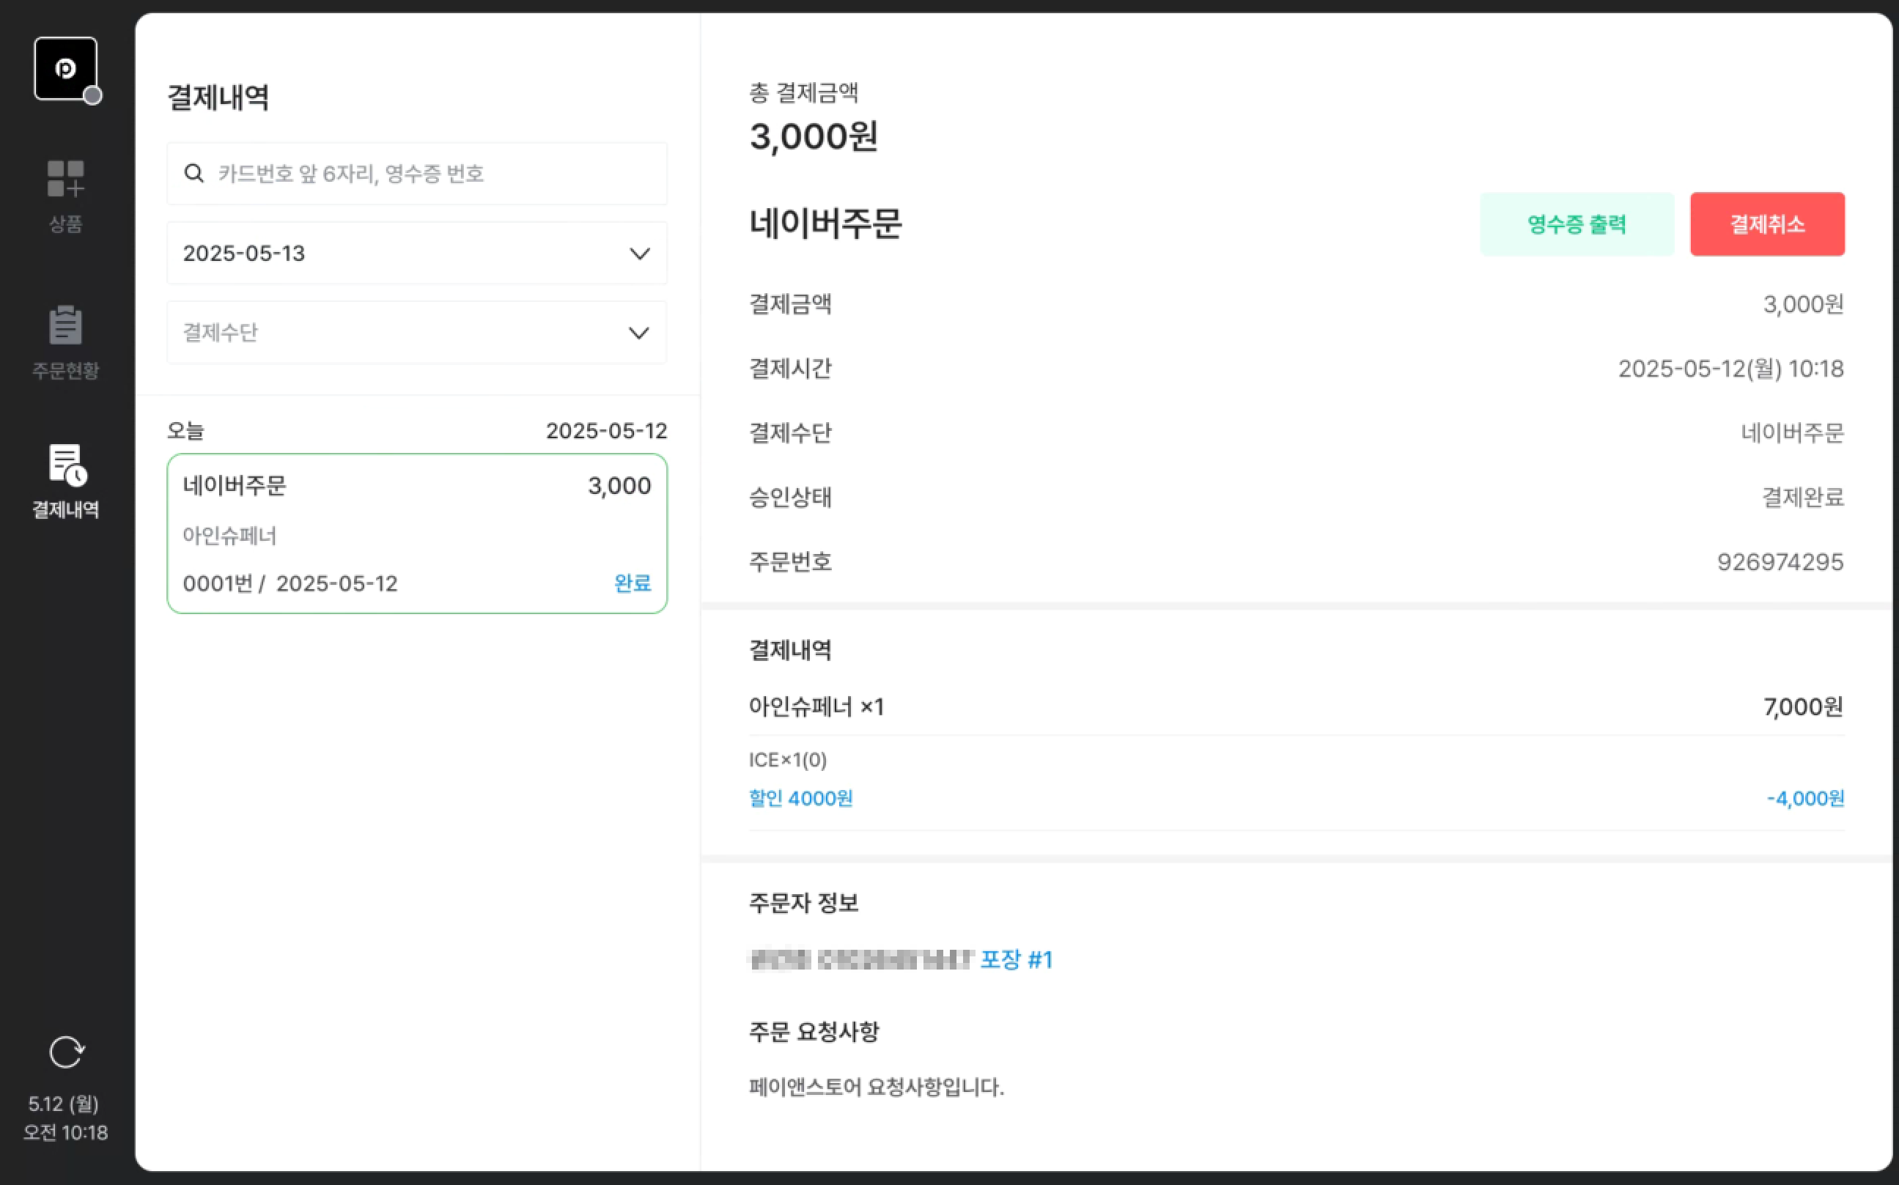Click the 할인 4000원 discount text
The image size is (1899, 1185).
click(x=801, y=798)
